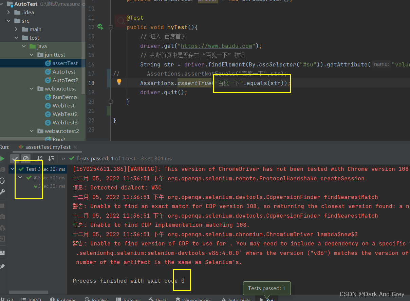Collapse the test folder arrow

click(16, 38)
